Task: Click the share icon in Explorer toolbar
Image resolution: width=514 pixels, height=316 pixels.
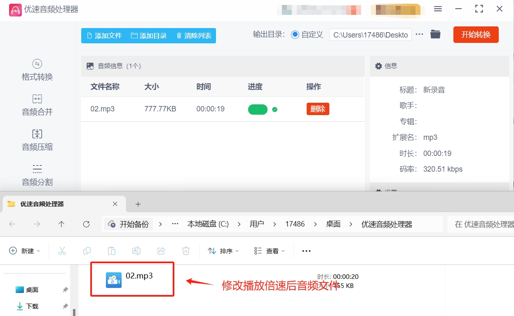Action: coord(161,251)
